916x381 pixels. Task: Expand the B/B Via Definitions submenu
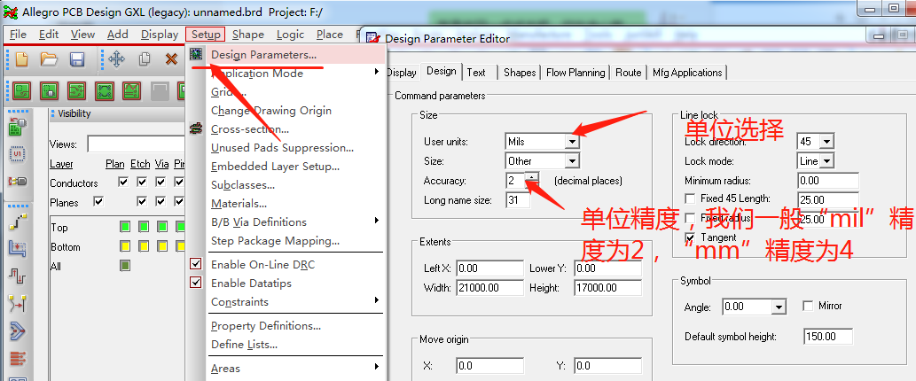378,222
